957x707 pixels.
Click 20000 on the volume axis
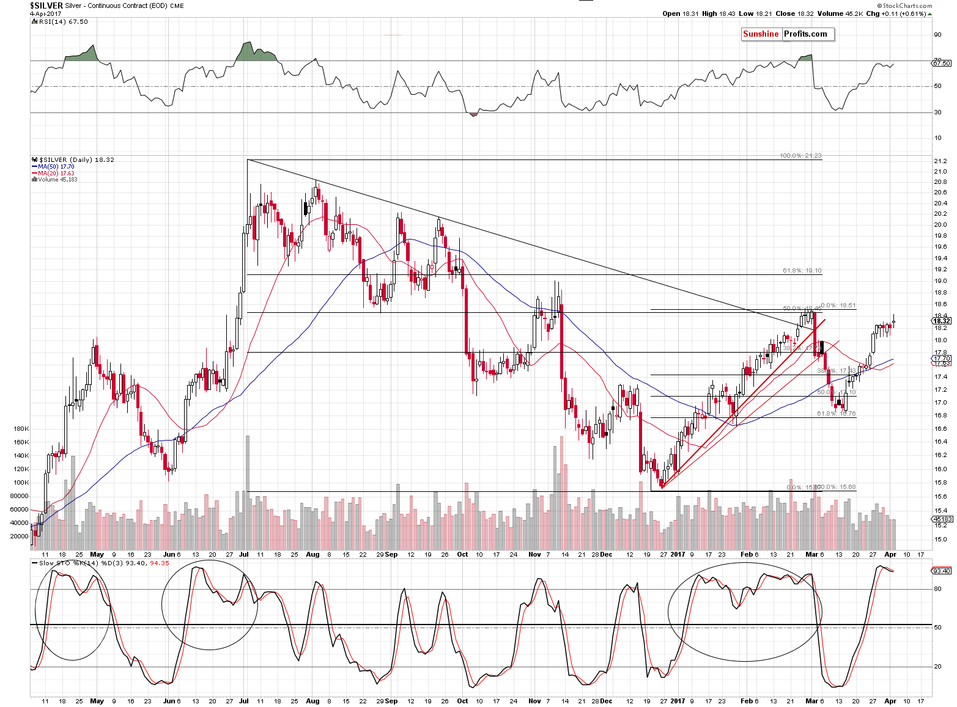click(x=20, y=537)
